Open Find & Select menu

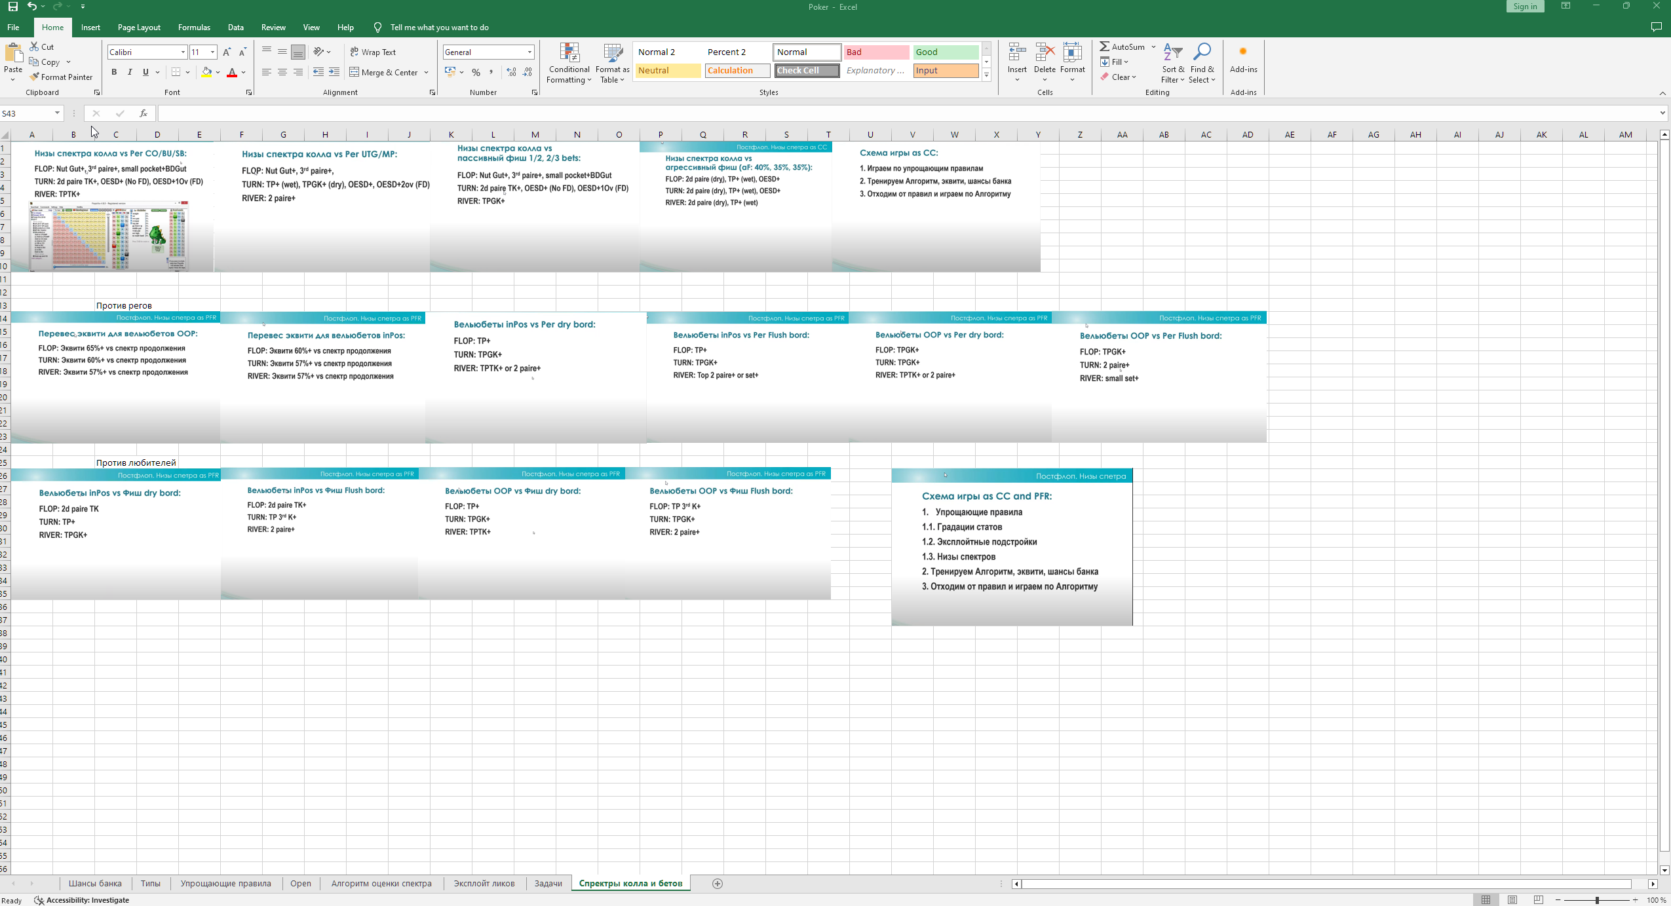tap(1202, 63)
